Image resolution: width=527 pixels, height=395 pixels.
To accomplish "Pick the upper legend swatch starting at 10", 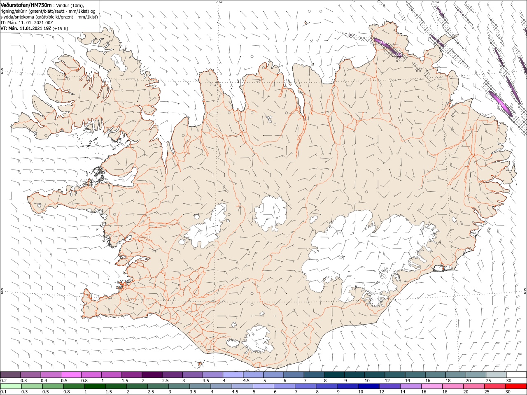I will tap(375, 374).
